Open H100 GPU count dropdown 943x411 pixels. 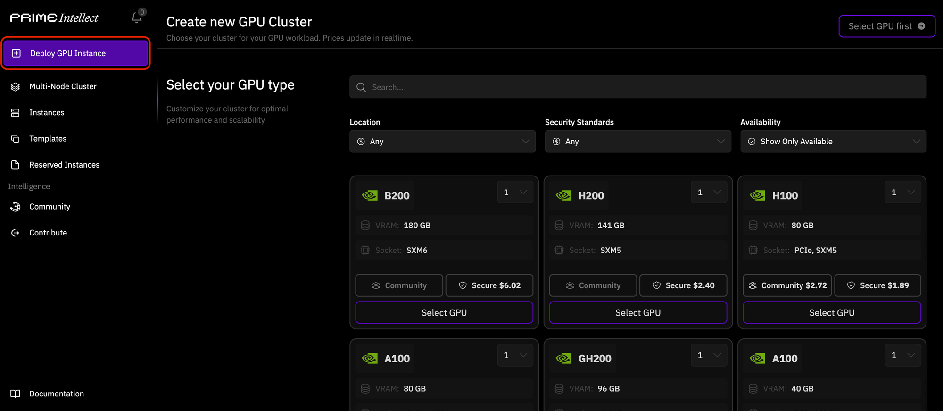[903, 192]
